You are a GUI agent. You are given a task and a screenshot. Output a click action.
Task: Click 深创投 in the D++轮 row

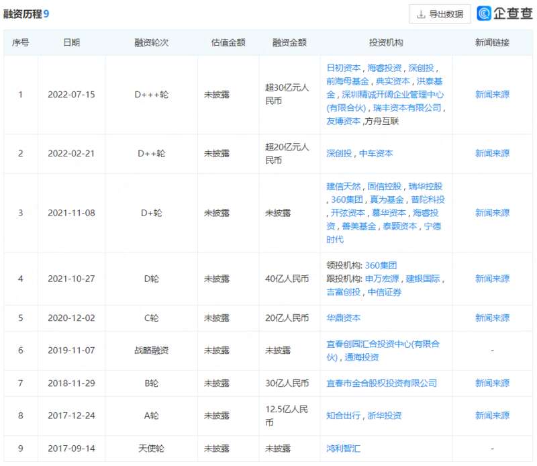point(339,154)
